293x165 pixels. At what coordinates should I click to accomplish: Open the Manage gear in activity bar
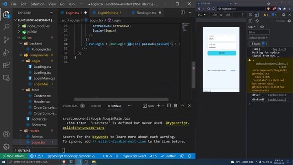click(6, 147)
